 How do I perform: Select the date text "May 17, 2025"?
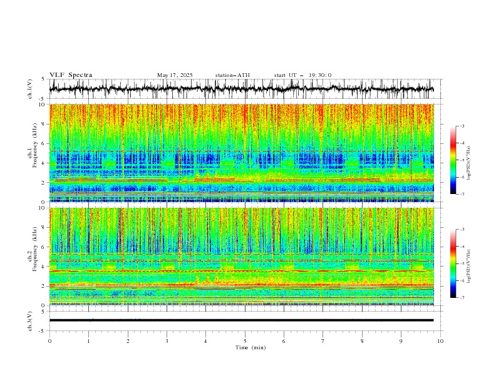click(x=175, y=75)
